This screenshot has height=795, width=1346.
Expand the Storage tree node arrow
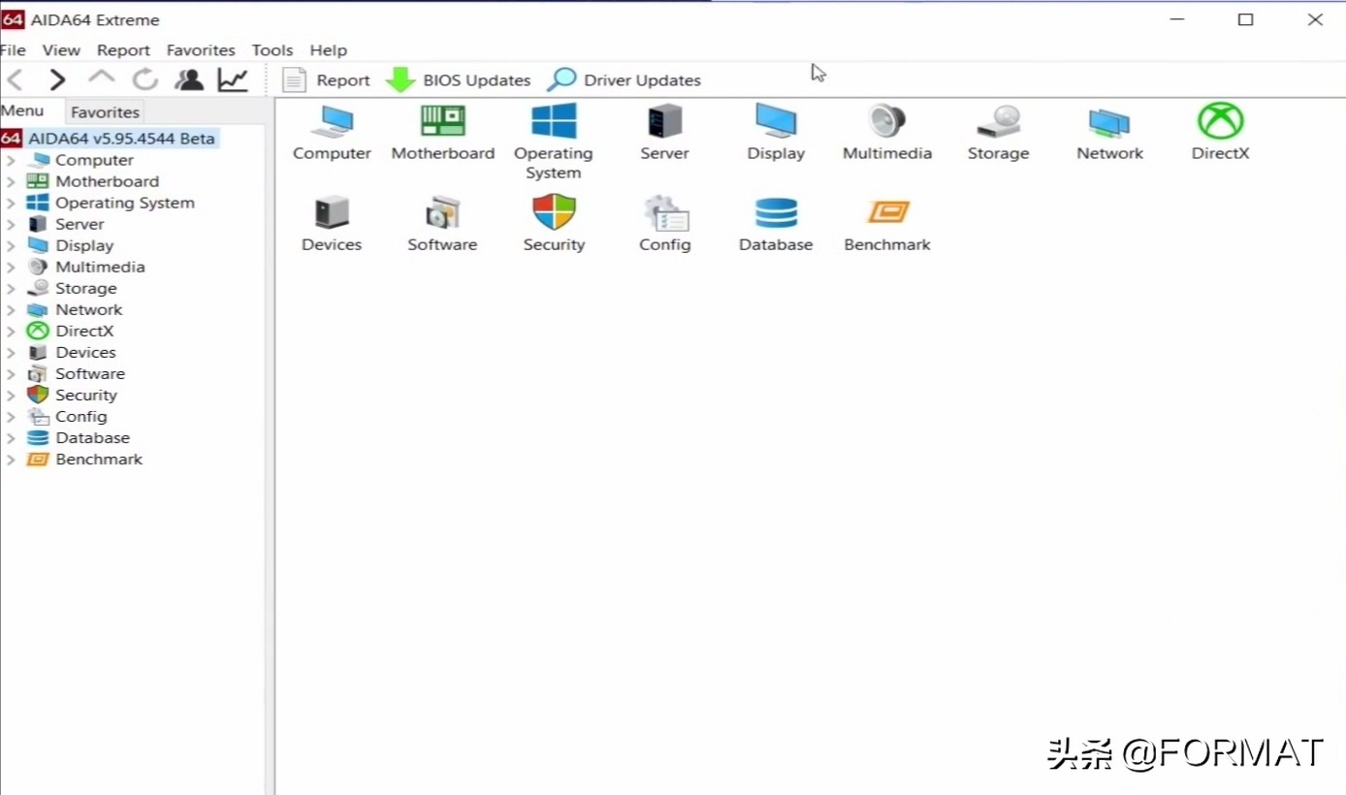(x=11, y=289)
